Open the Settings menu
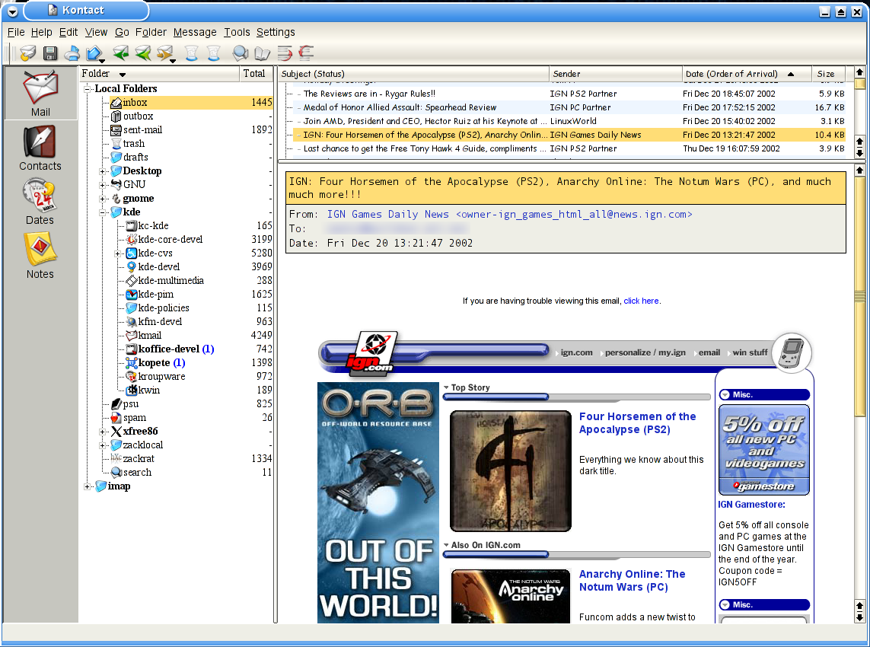Image resolution: width=870 pixels, height=647 pixels. pos(276,32)
